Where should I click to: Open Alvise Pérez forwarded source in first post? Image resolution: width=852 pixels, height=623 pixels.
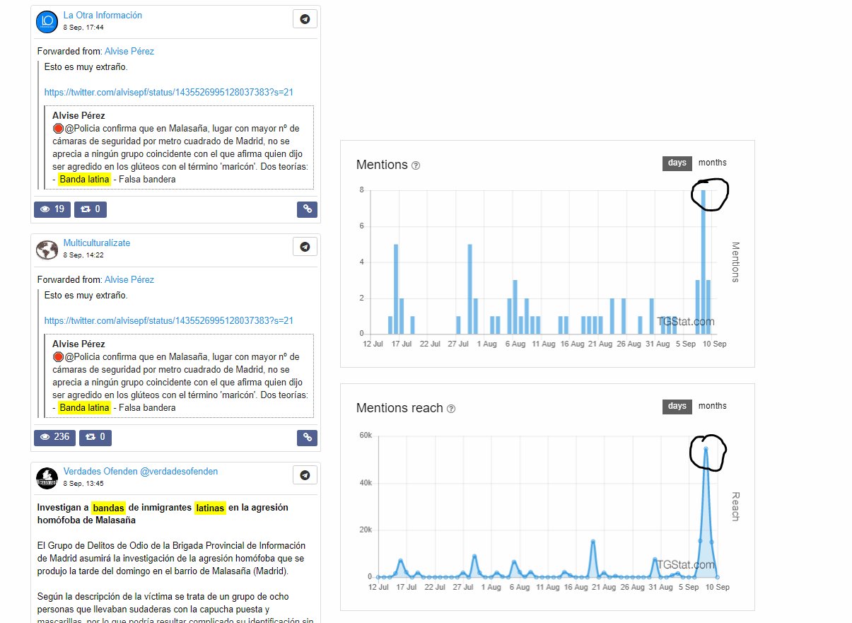tap(129, 52)
